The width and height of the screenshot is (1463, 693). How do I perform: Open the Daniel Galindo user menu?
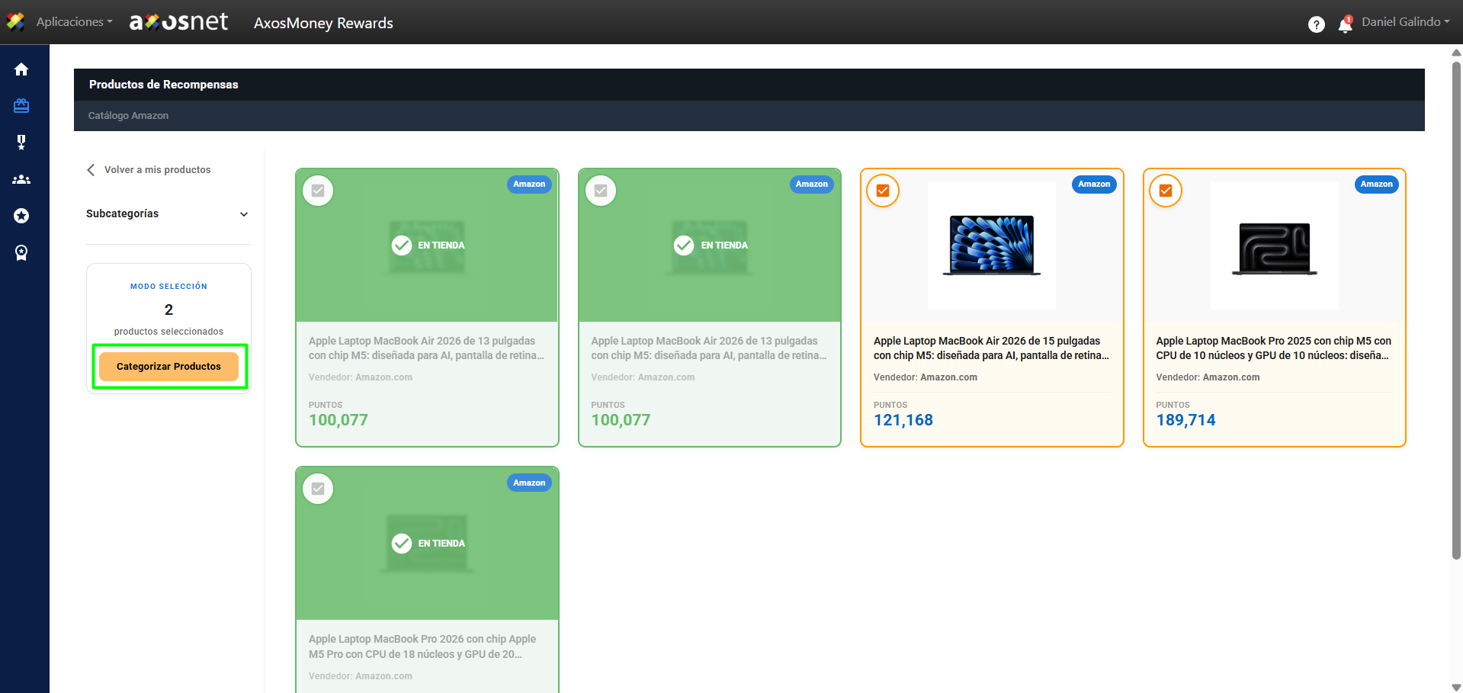[x=1405, y=22]
